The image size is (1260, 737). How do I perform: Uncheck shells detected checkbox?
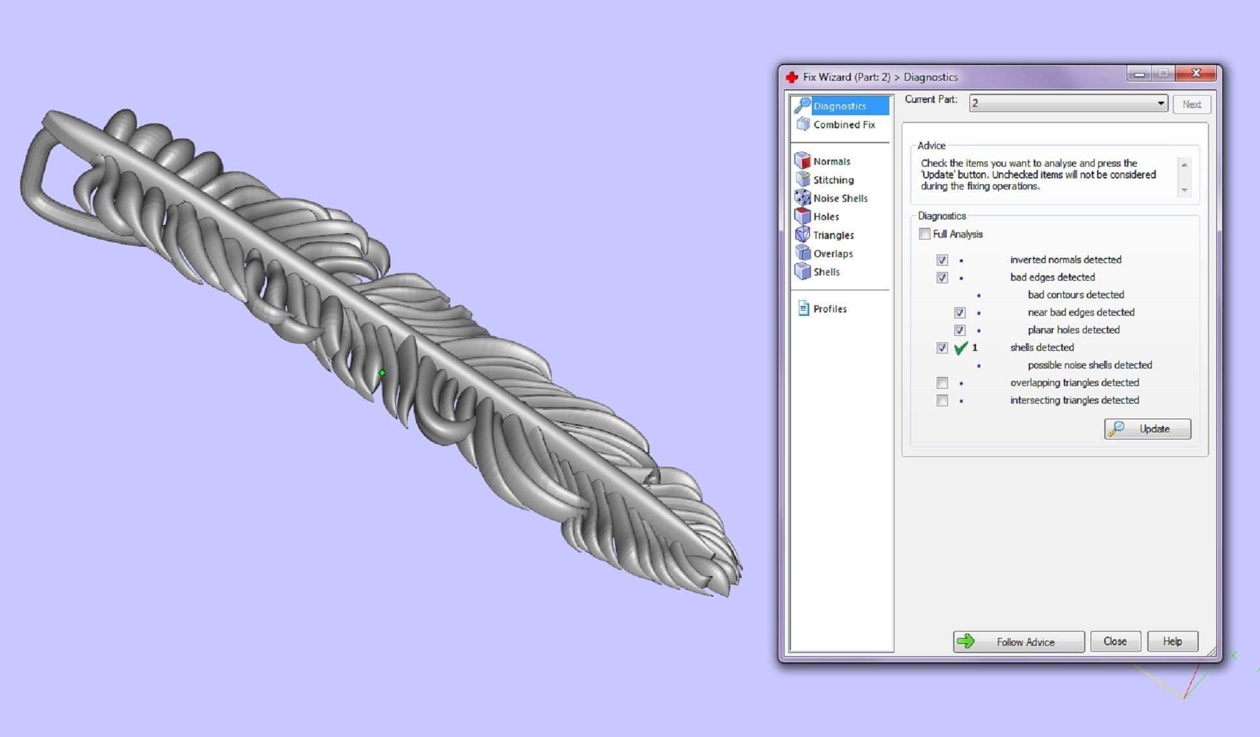point(942,348)
